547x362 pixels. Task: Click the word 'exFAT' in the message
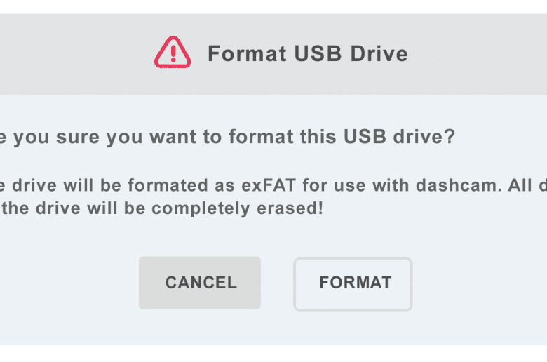[269, 185]
